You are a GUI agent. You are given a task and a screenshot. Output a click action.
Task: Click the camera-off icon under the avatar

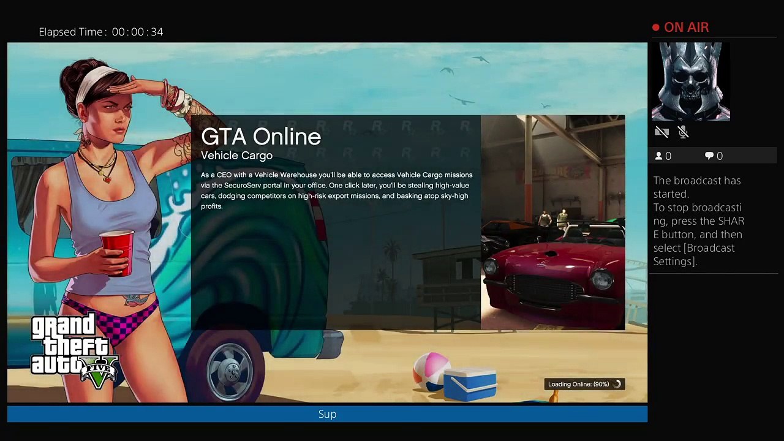click(661, 132)
